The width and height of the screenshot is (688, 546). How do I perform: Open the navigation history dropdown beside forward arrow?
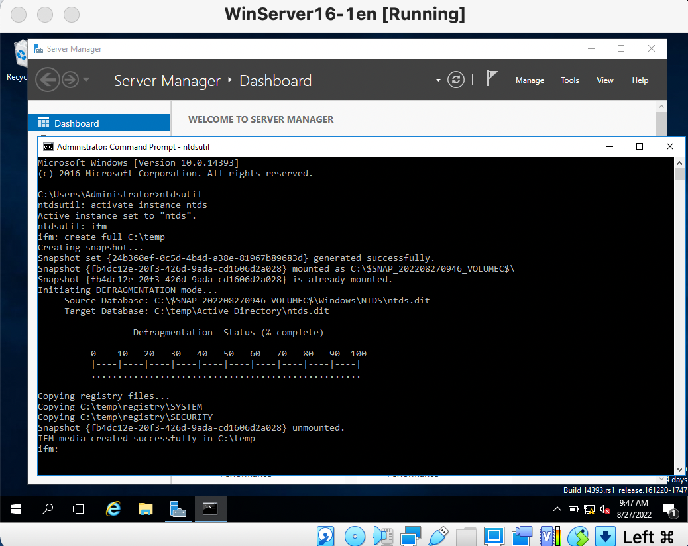click(x=86, y=80)
